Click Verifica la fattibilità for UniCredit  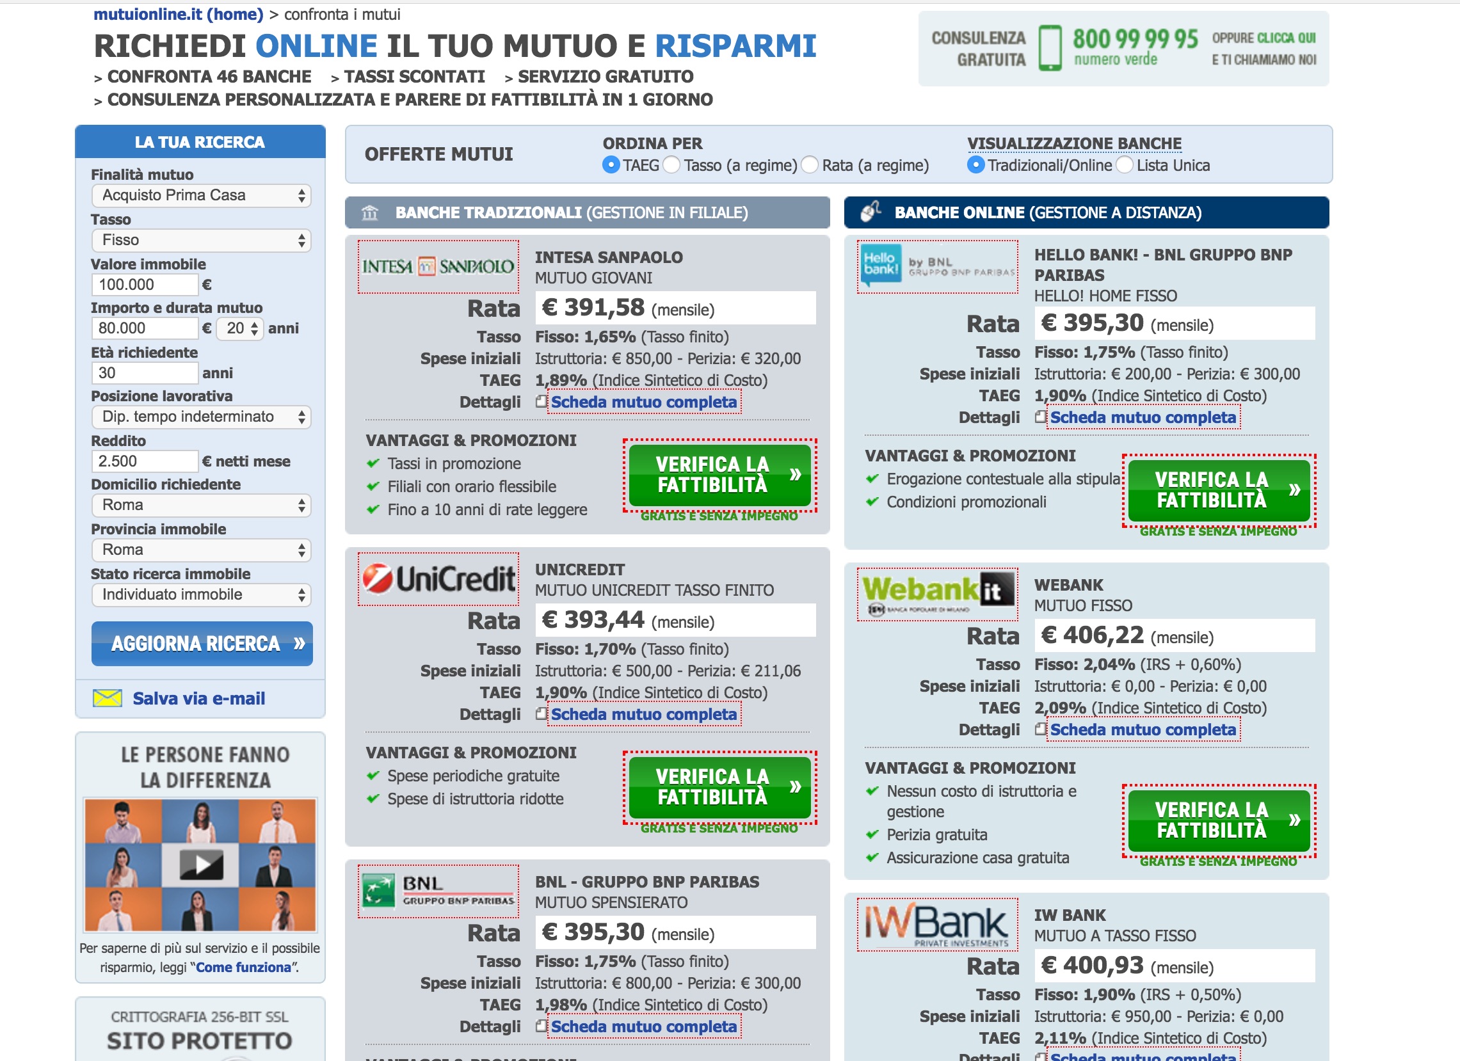click(x=719, y=787)
